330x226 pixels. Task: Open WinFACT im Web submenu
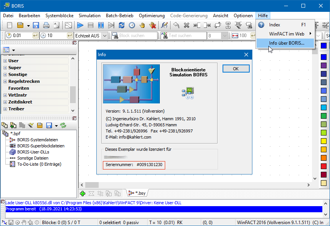point(285,34)
